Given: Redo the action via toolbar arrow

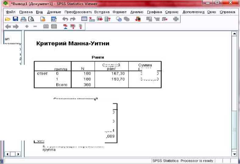Looking at the screenshot, I should click(72, 19).
